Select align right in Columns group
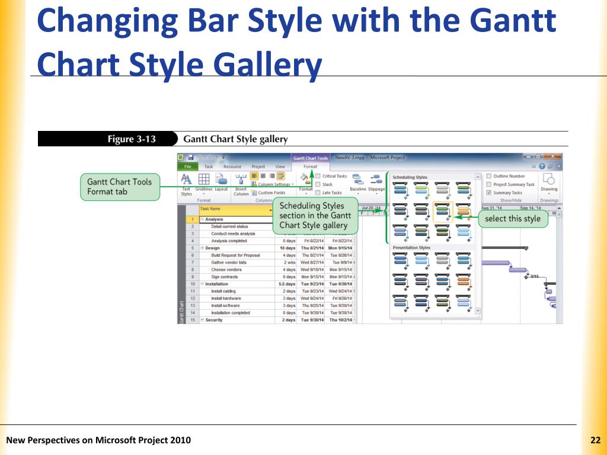This screenshot has height=455, width=607. click(271, 176)
